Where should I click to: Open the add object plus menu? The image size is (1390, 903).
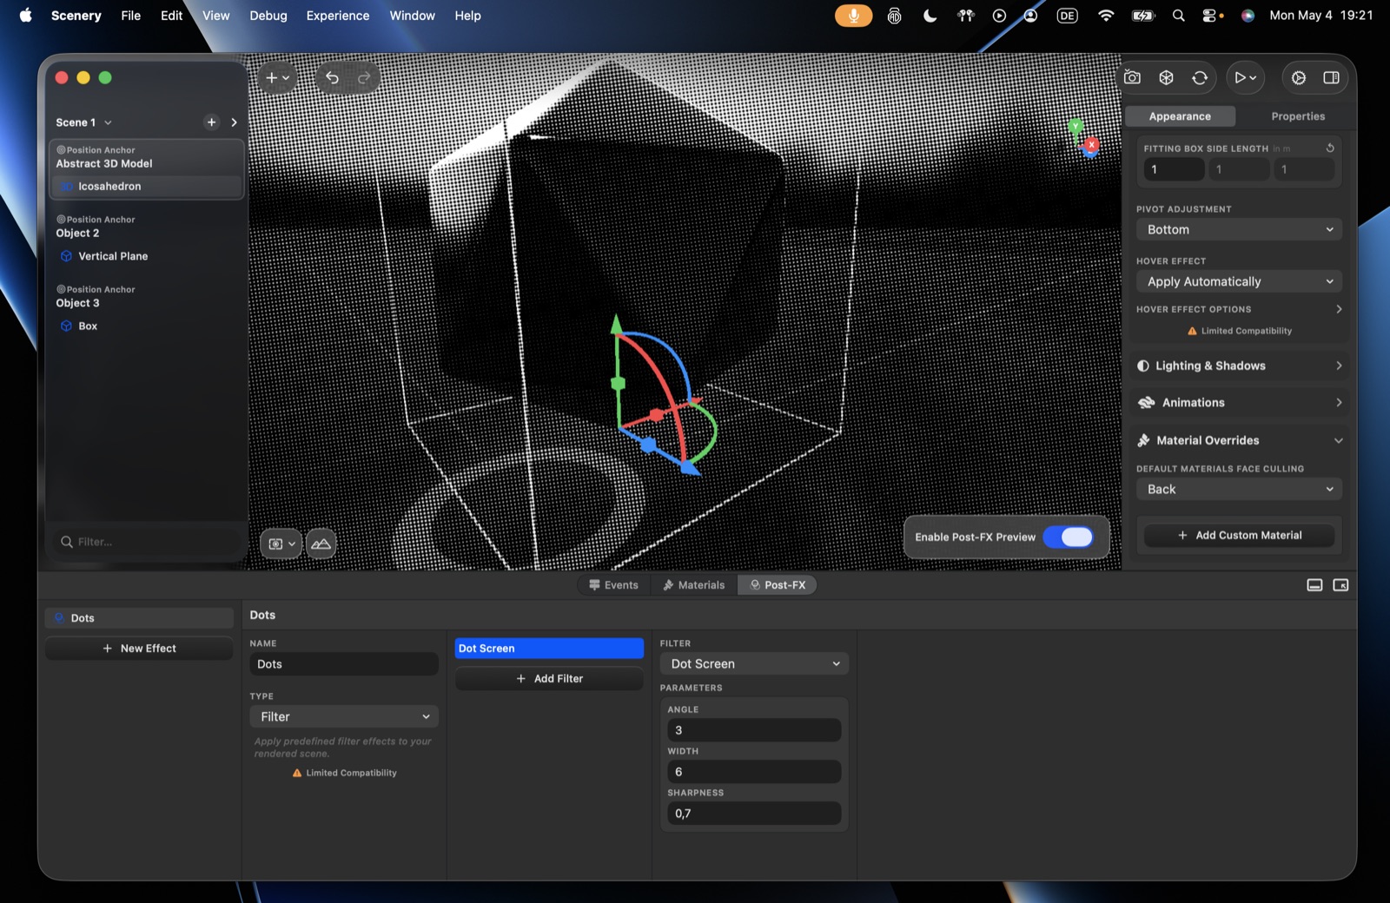point(277,78)
